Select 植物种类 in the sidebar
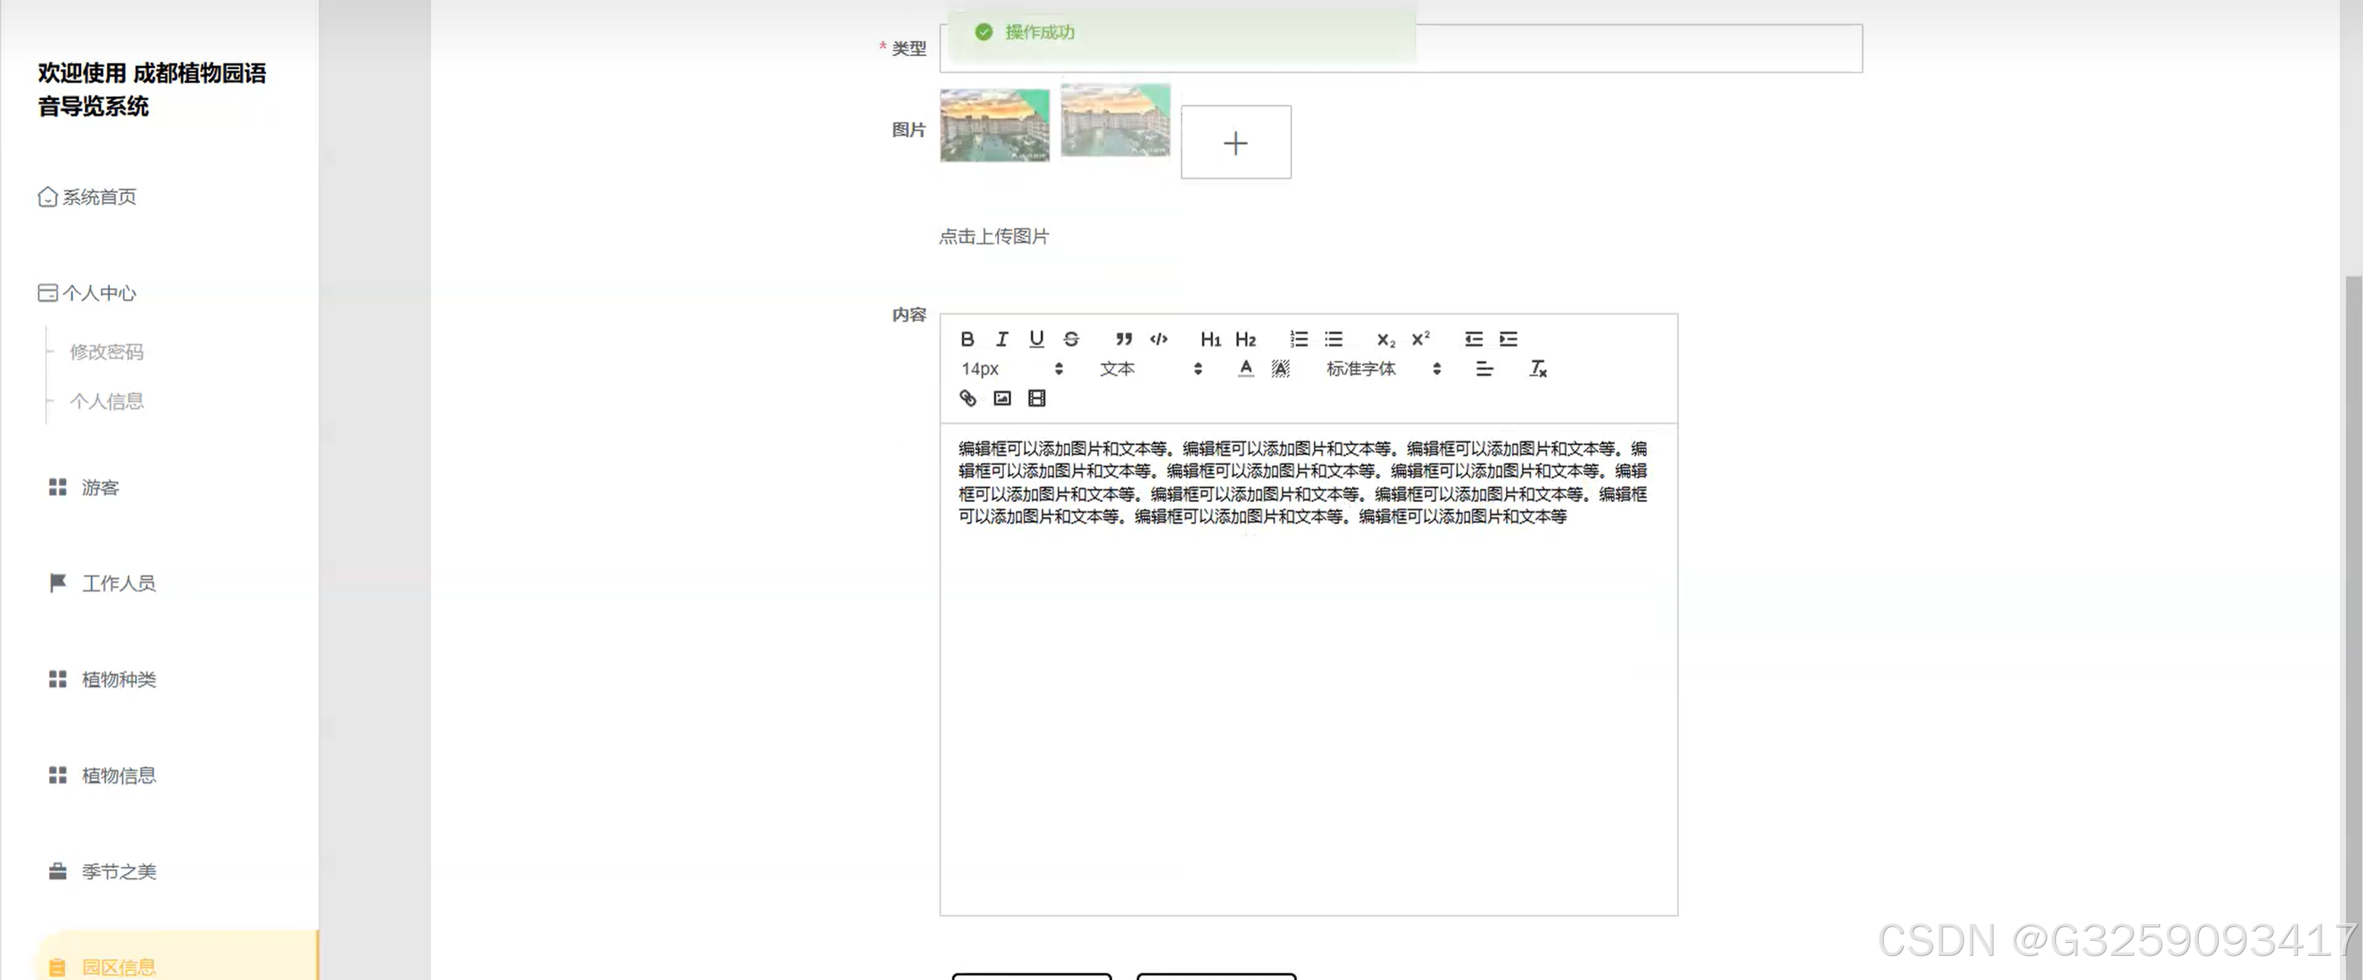Viewport: 2363px width, 980px height. tap(117, 679)
